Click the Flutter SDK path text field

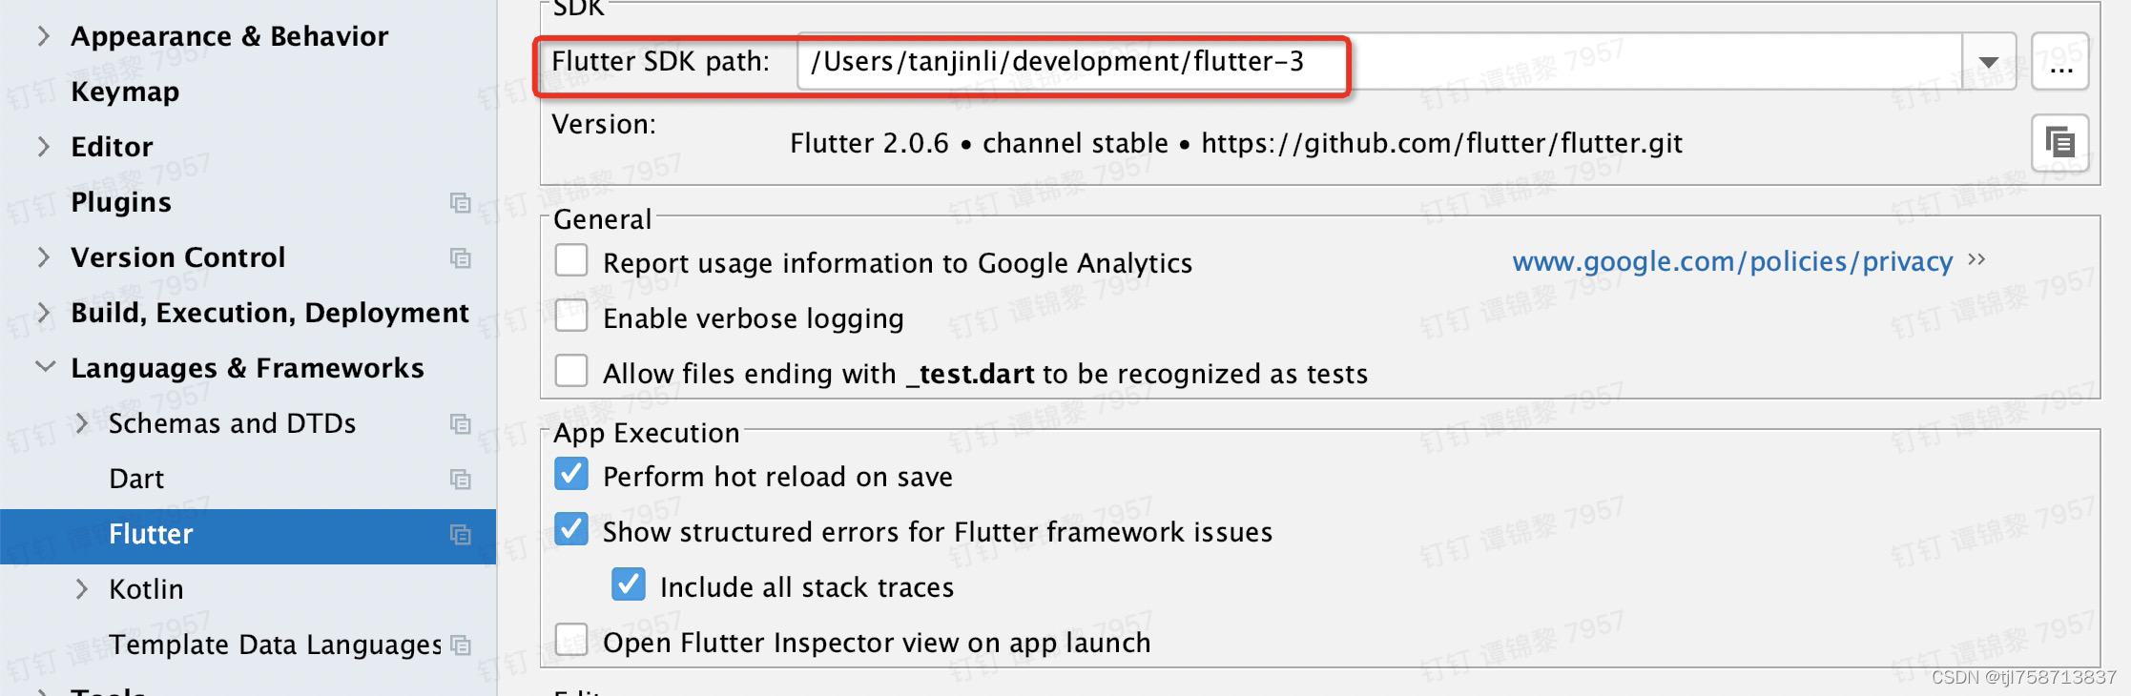[x=1379, y=62]
